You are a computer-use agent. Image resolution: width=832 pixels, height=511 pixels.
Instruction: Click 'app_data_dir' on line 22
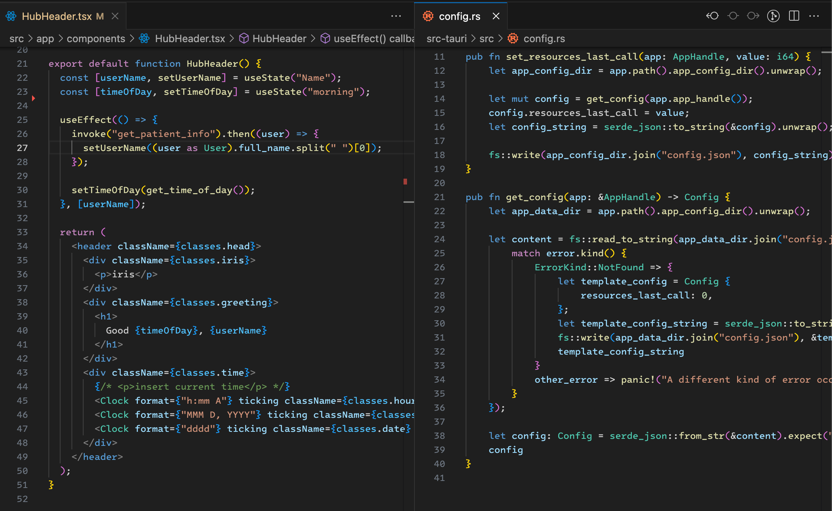click(x=546, y=211)
